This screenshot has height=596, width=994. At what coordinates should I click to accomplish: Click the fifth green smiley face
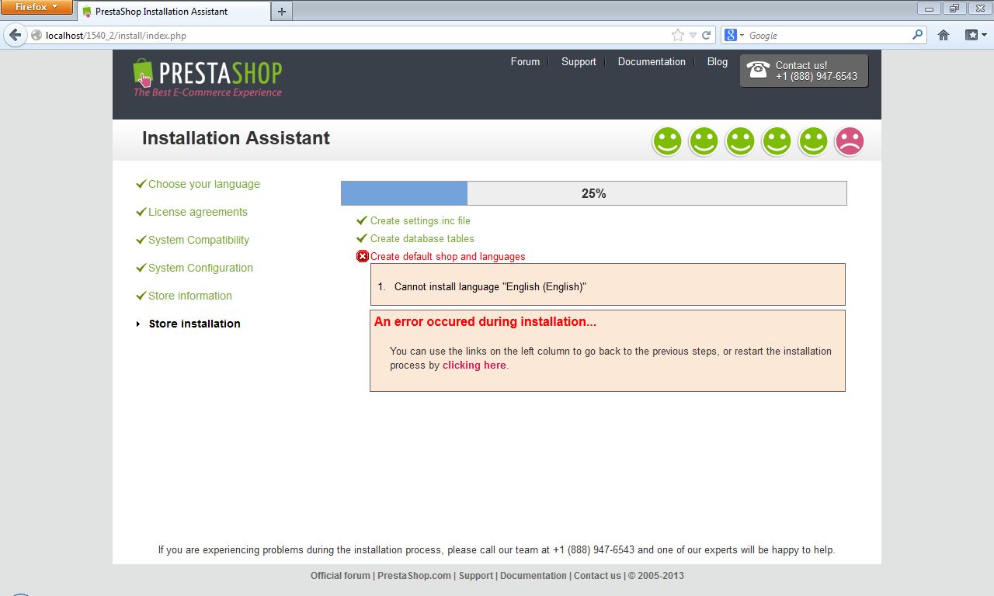click(x=813, y=142)
